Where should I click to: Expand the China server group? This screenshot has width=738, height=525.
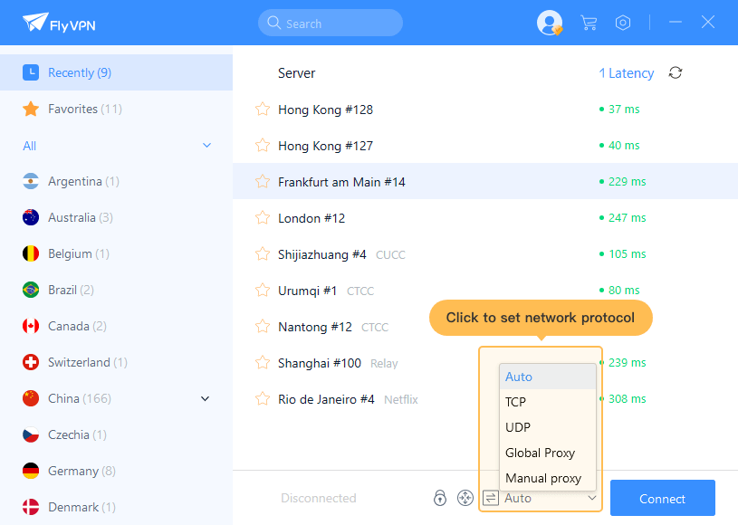205,399
